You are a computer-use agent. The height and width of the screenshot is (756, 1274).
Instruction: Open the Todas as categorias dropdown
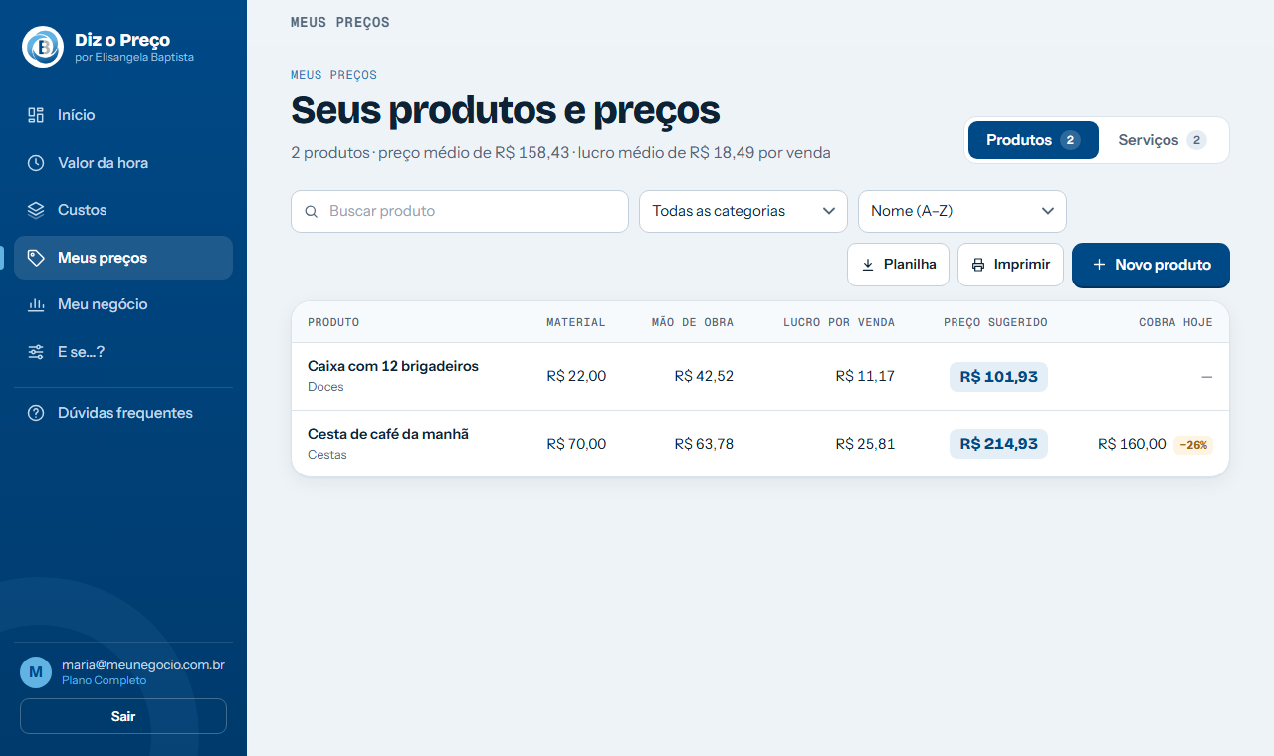(743, 211)
